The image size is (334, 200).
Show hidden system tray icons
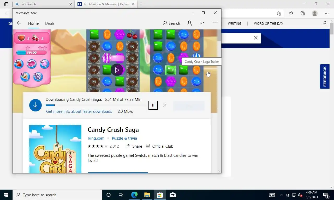(x=281, y=195)
